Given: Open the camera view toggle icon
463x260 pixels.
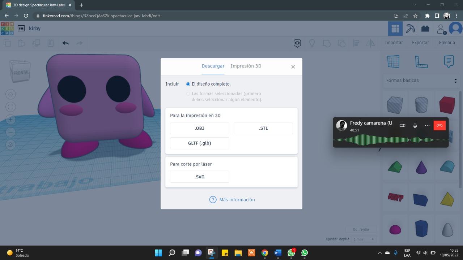Looking at the screenshot, I should click(297, 43).
